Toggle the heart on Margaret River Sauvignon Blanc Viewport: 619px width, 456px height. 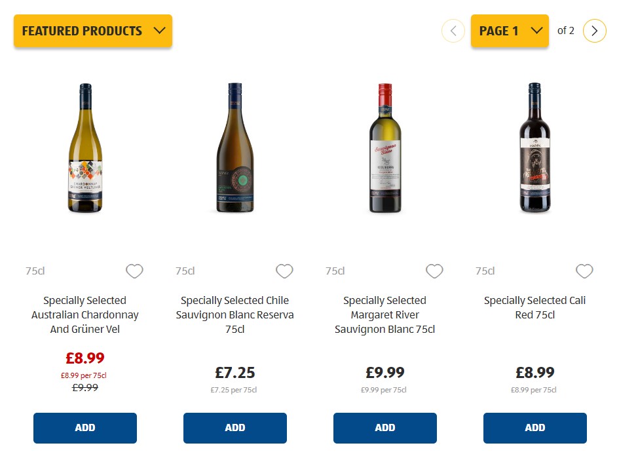pos(434,271)
